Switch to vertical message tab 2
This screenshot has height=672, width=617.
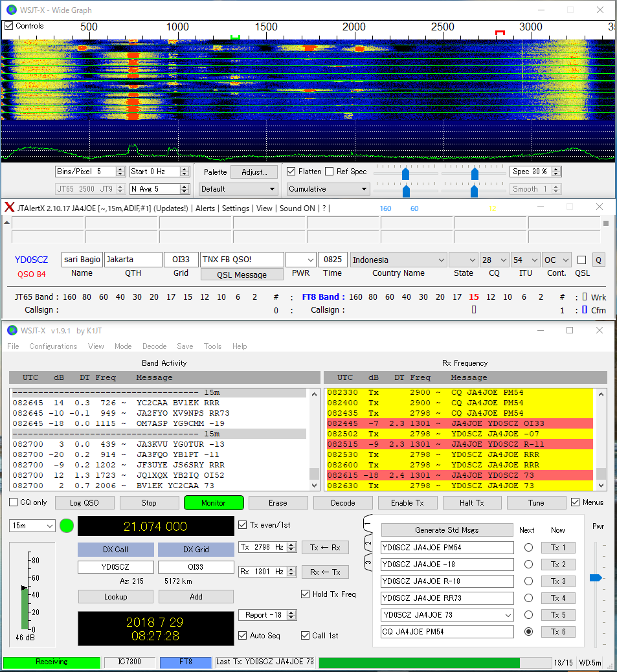click(367, 542)
